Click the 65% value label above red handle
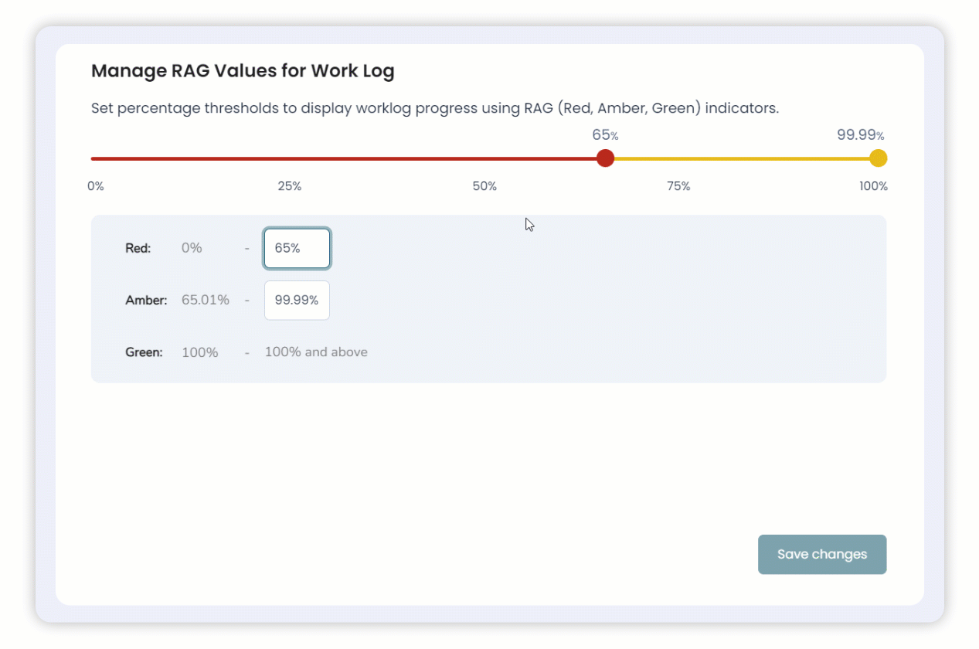The height and width of the screenshot is (649, 979). pos(605,135)
